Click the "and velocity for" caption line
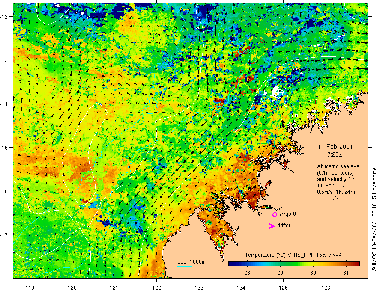377x291 pixels. point(335,179)
